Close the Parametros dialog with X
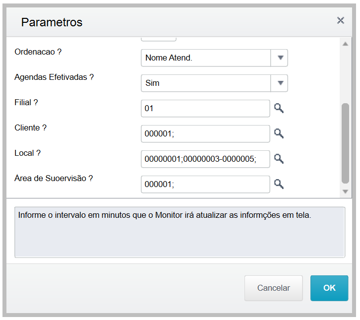Screen dimensions: 360x320 pyautogui.click(x=341, y=20)
